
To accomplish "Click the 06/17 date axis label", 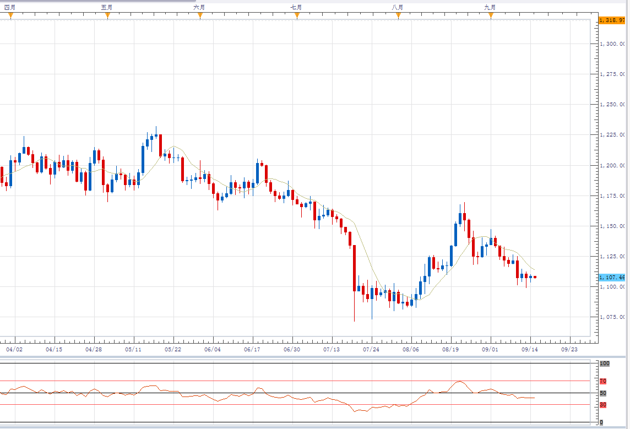I will click(252, 350).
